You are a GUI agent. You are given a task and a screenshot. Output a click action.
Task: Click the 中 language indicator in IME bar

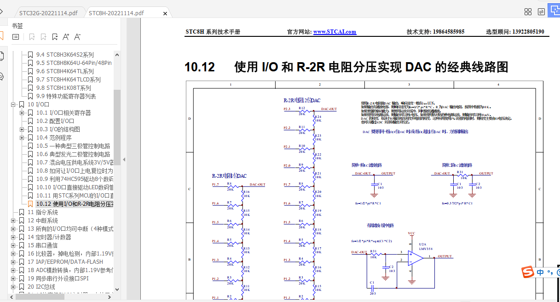[540, 273]
